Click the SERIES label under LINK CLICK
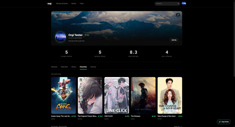The width and height of the screenshot is (235, 127). pos(106,119)
